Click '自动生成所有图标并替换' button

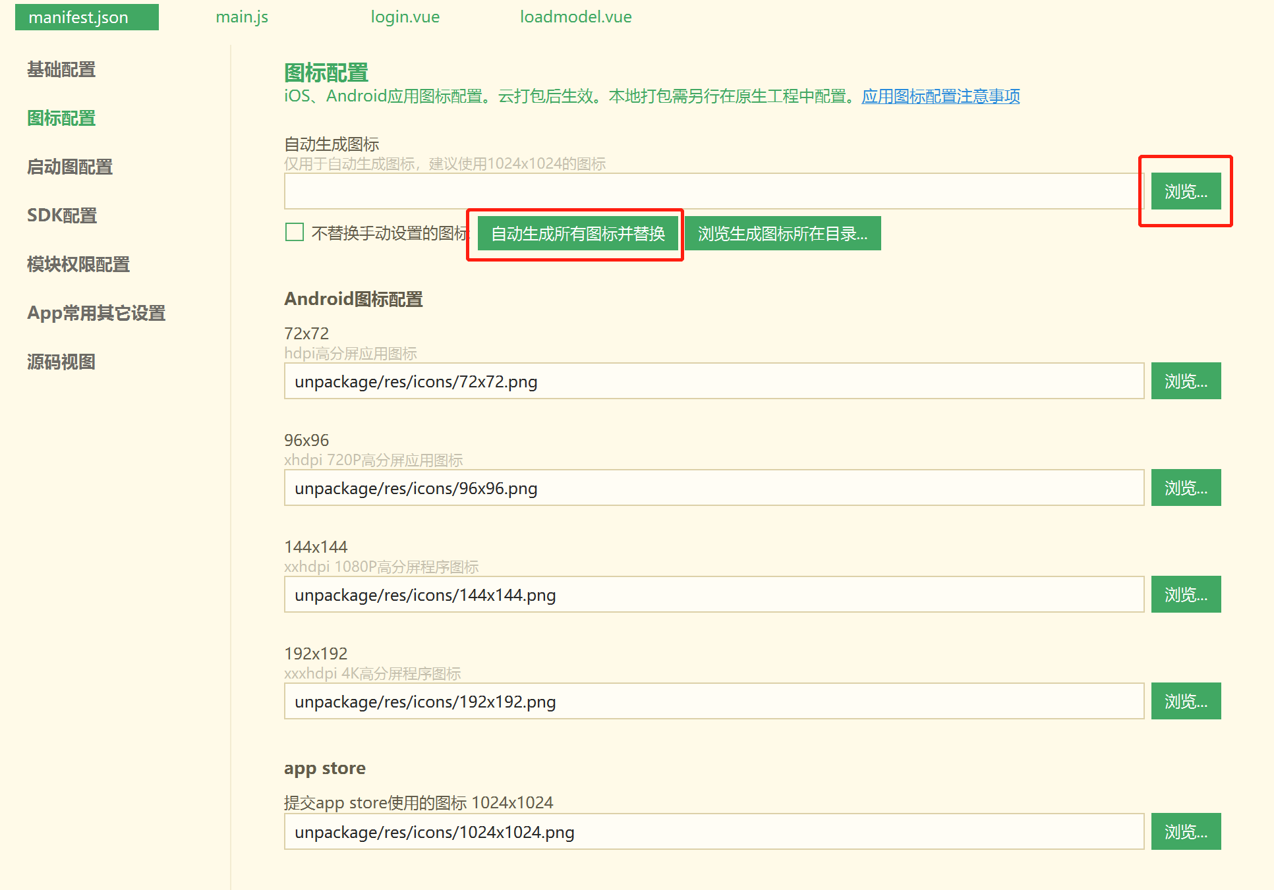point(577,234)
